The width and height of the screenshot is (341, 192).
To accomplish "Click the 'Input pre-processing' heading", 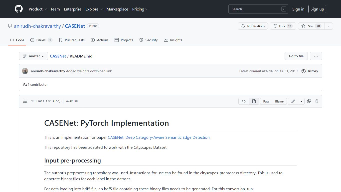I will tap(72, 160).
